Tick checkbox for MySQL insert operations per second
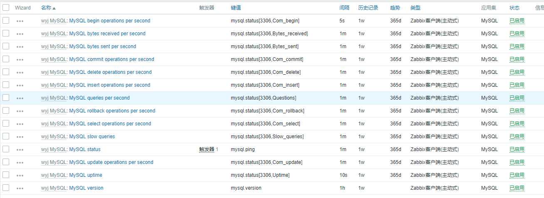This screenshot has height=198, width=544. tap(6, 85)
